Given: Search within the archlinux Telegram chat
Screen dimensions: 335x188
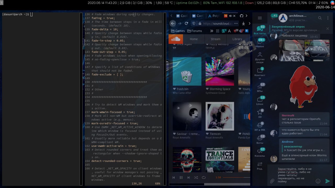Looking at the screenshot, I should [x=320, y=18].
